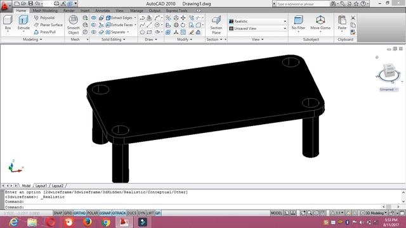Viewport: 406px width, 228px height.
Task: Click the Open folder icon in quick access toolbar
Action: [x=23, y=3]
